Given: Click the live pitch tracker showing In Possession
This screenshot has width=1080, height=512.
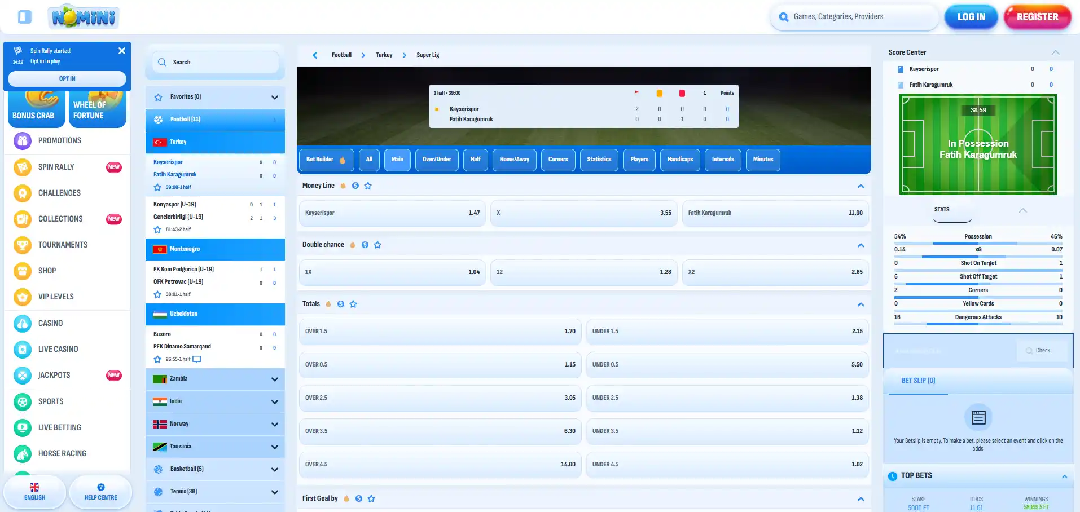Looking at the screenshot, I should point(978,144).
